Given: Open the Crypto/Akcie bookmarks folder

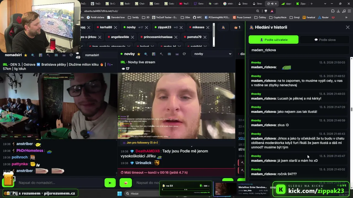Looking at the screenshot, I should [278, 17].
